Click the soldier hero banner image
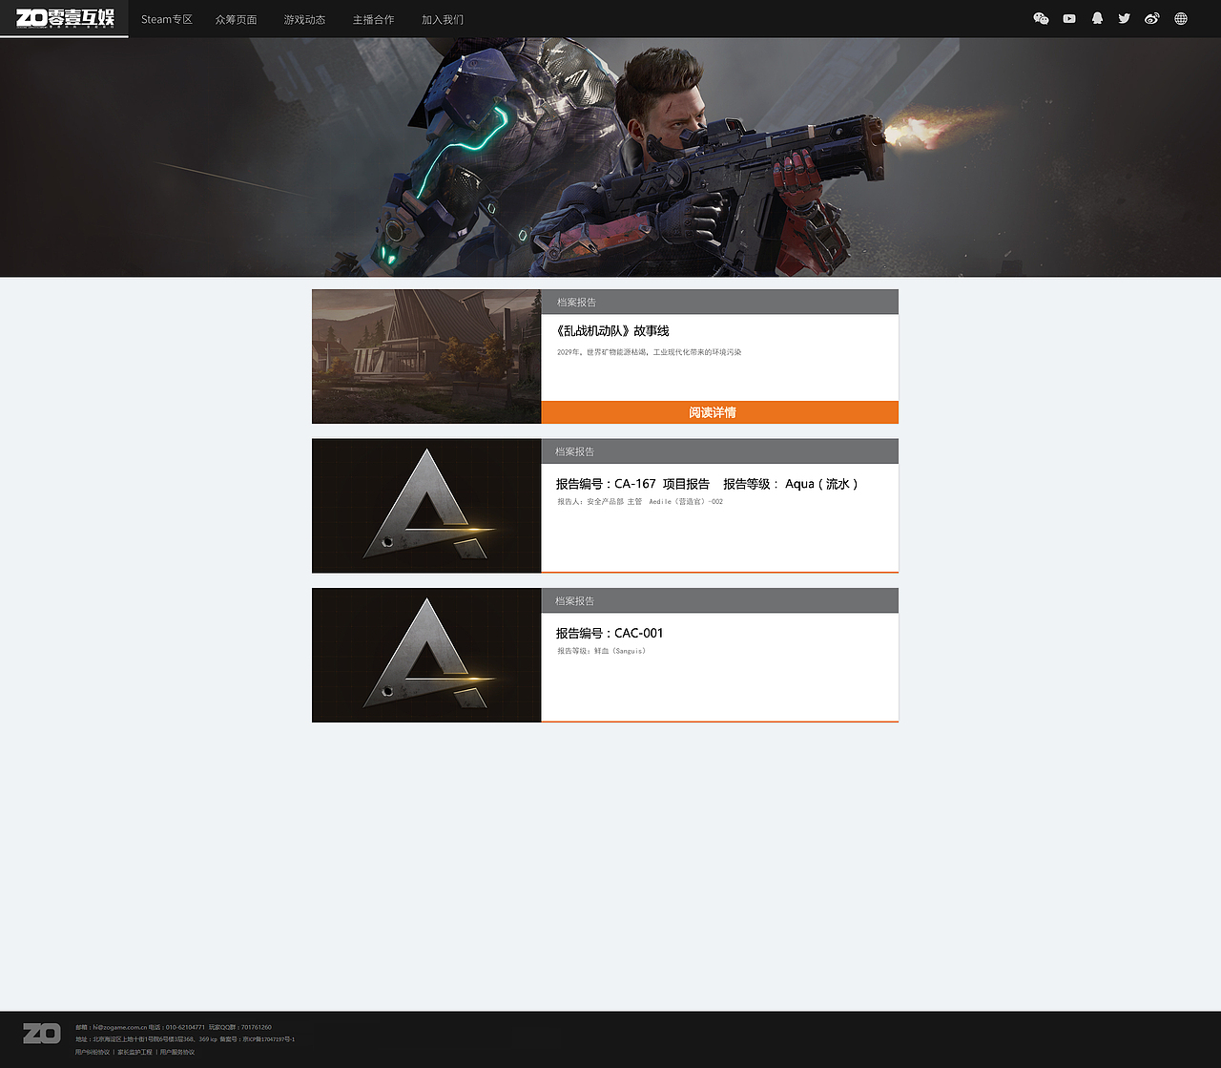 pos(610,157)
